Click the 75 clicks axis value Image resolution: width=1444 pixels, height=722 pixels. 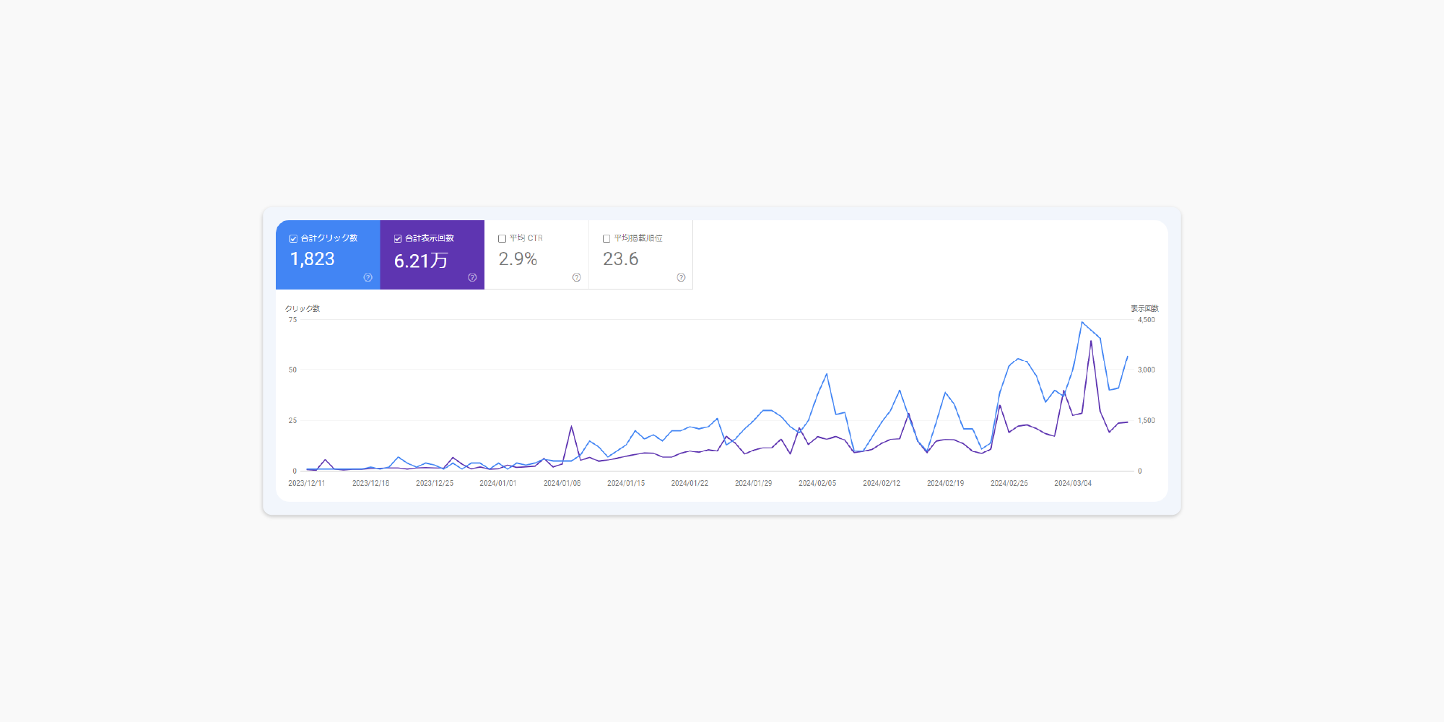292,320
